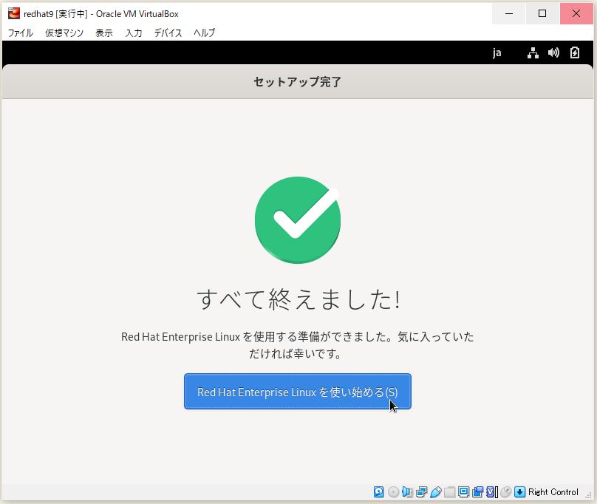
Task: Open the audio status indicator icon
Action: pyautogui.click(x=407, y=492)
